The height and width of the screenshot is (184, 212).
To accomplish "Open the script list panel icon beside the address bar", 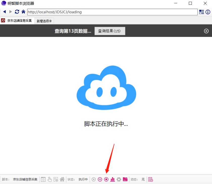I will click(x=201, y=12).
